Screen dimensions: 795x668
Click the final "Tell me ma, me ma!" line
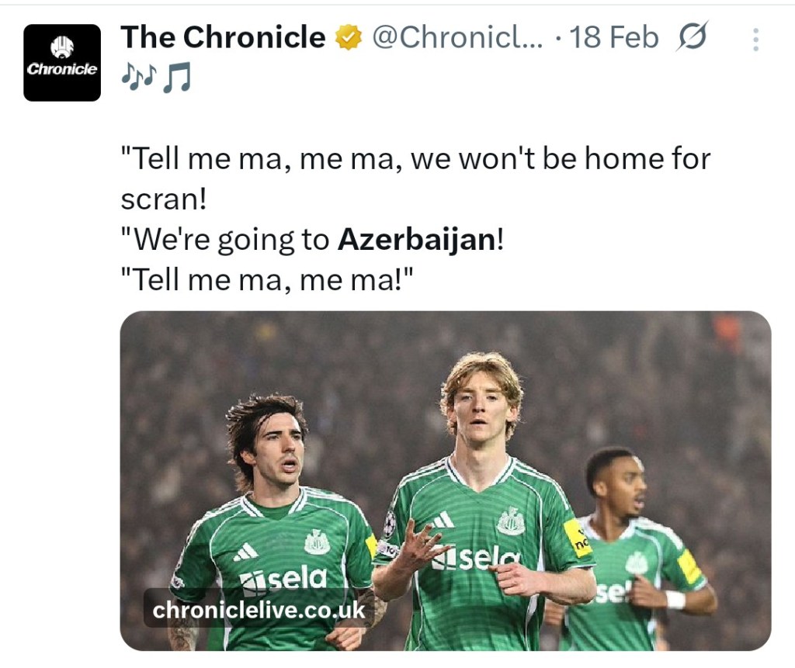pyautogui.click(x=266, y=279)
